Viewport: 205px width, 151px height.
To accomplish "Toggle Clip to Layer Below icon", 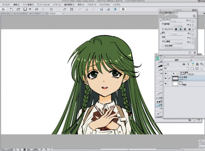I will click(184, 64).
